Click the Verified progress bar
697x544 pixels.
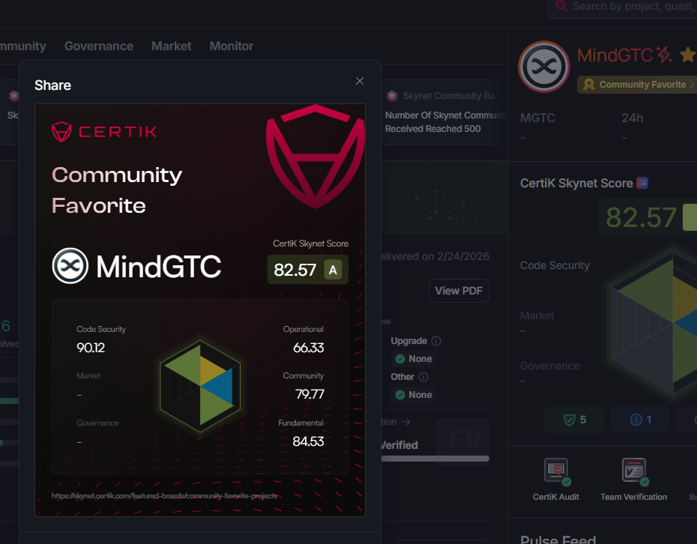(x=435, y=459)
